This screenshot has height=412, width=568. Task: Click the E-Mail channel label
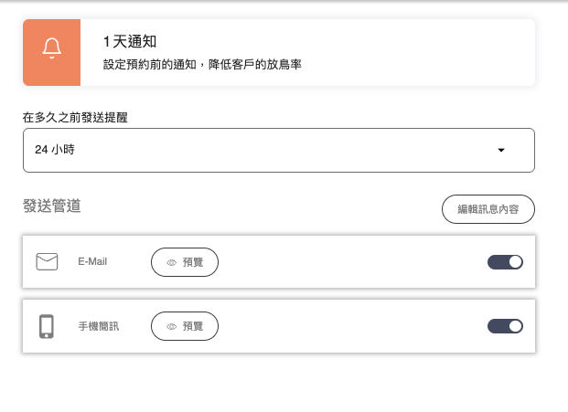(x=92, y=262)
